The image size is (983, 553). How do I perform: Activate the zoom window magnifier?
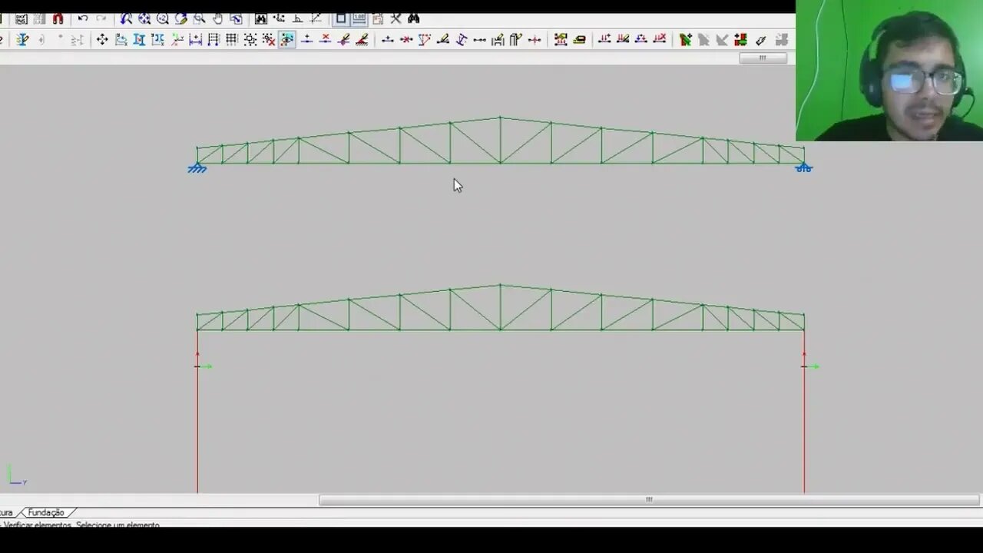pyautogui.click(x=200, y=18)
